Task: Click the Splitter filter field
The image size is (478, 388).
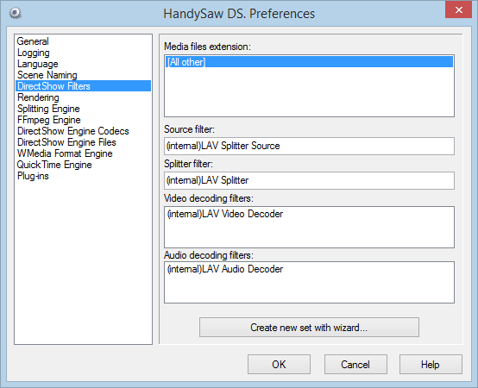Action: click(x=309, y=180)
